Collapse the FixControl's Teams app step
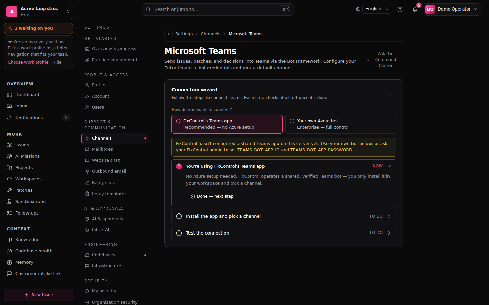489x305 pixels. click(x=390, y=166)
